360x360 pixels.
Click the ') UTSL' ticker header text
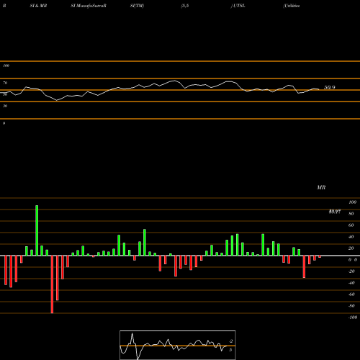point(238,6)
